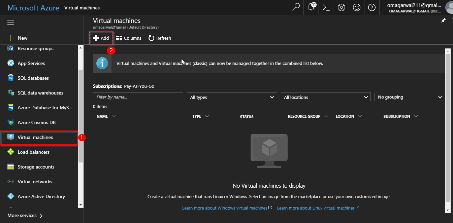Screen dimensions: 453x223
Task: Click sidebar scrollbar up arrow
Action: tap(80, 48)
